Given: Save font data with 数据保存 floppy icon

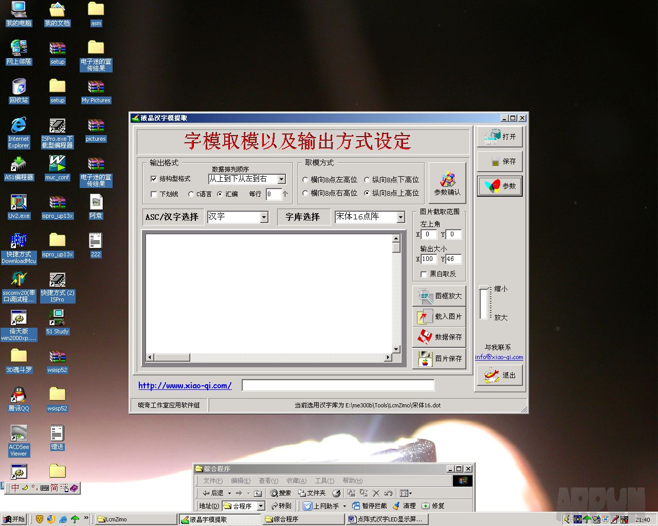Looking at the screenshot, I should click(x=424, y=337).
